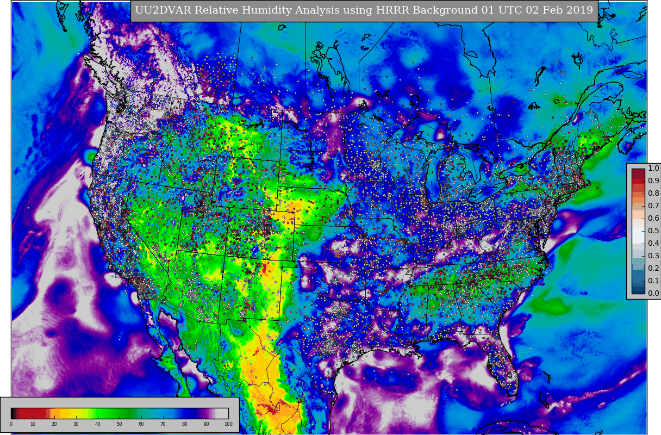Click the 0.9 label on right colorbar
661x435 pixels.
pos(653,181)
